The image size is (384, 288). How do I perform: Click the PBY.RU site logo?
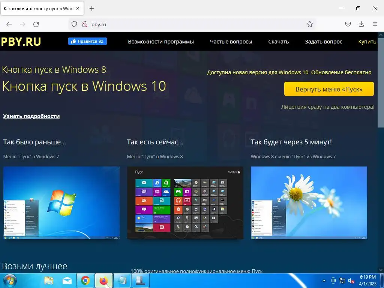pos(21,42)
